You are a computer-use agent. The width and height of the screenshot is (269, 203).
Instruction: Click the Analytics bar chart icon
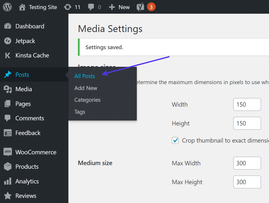[x=8, y=181]
